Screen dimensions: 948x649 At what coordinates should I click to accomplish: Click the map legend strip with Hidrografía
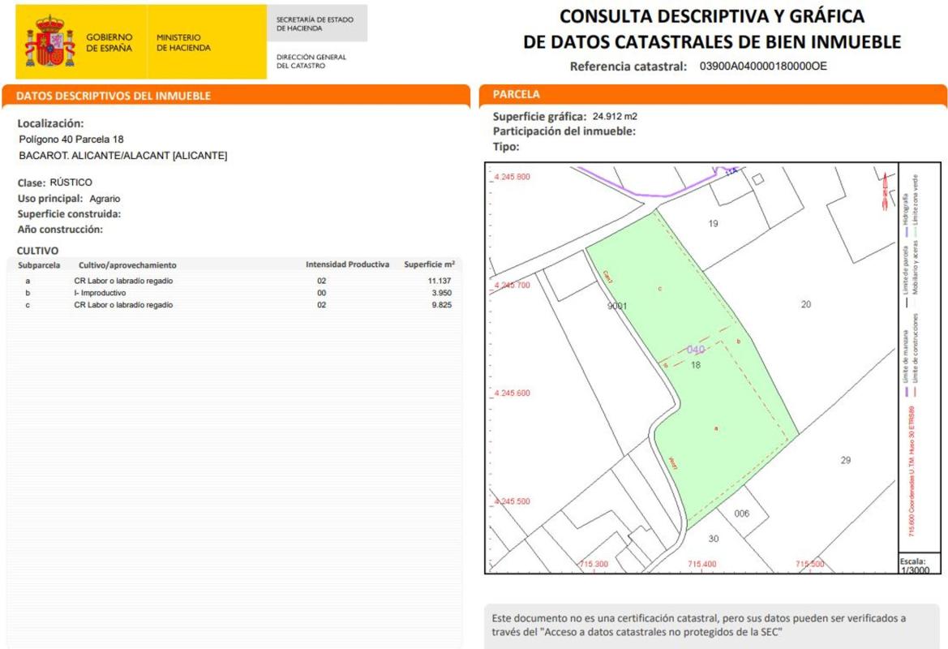click(x=919, y=357)
